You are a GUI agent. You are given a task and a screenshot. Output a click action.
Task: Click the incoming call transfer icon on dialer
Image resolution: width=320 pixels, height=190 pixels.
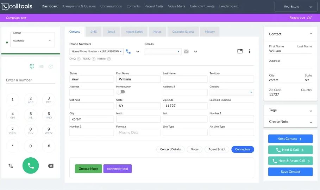11,166
